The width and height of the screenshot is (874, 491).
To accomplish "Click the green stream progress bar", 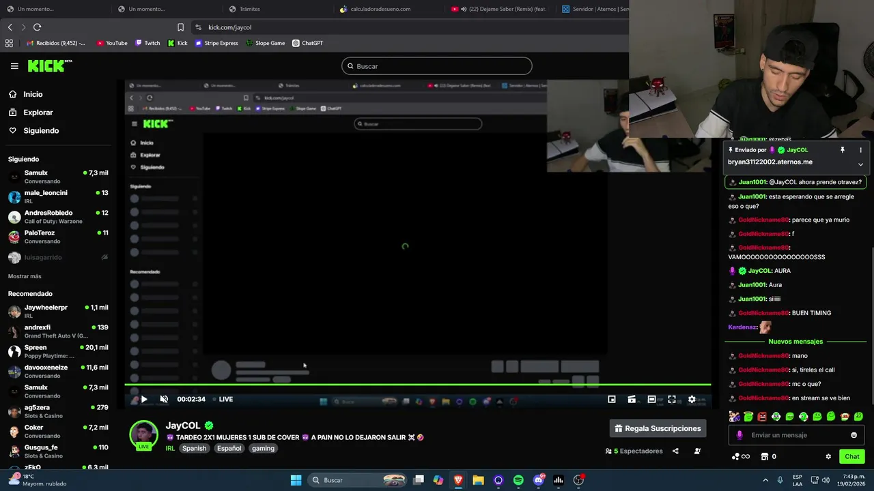I will (x=417, y=385).
